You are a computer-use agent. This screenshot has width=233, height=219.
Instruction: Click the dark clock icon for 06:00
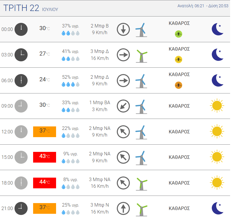21,80
